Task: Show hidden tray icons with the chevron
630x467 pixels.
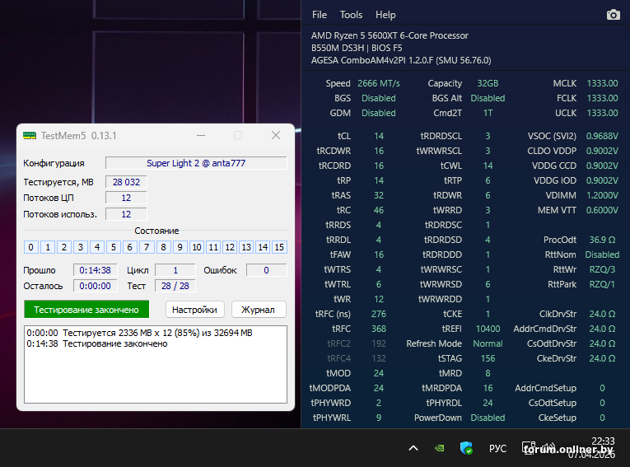Action: coord(413,448)
